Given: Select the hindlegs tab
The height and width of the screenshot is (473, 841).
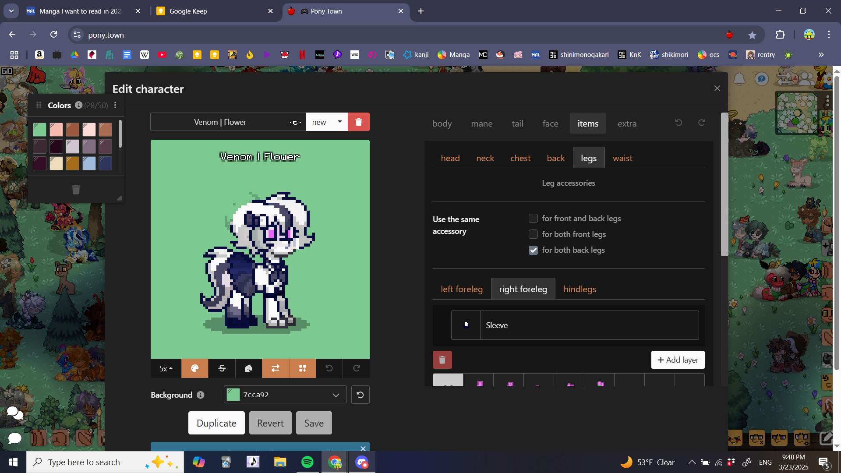Looking at the screenshot, I should tap(580, 289).
